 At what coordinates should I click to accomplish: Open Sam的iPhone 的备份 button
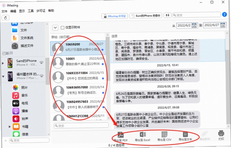click(146, 16)
